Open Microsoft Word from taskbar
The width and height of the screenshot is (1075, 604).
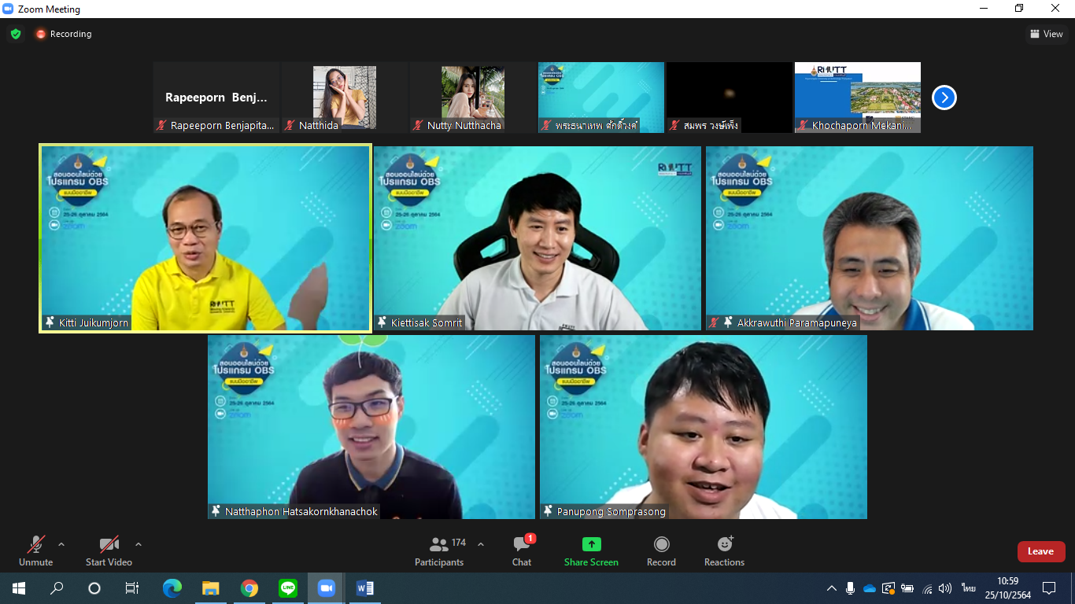[x=364, y=588]
